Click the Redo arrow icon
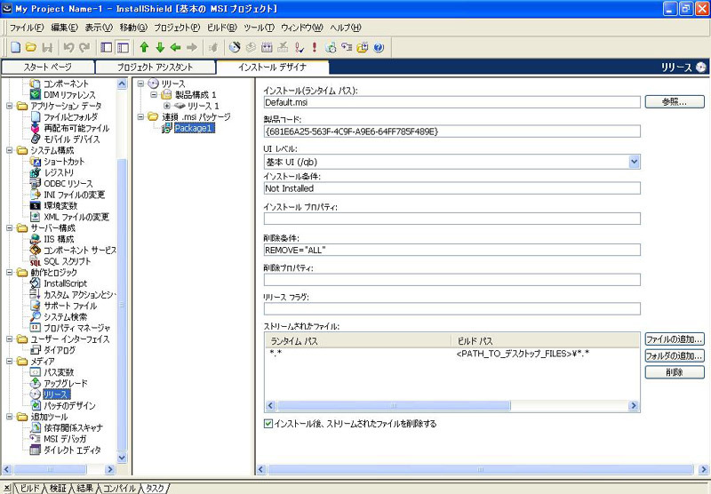The image size is (711, 494). coord(84,47)
